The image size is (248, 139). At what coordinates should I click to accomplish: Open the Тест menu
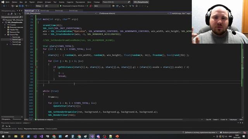tap(55, 2)
